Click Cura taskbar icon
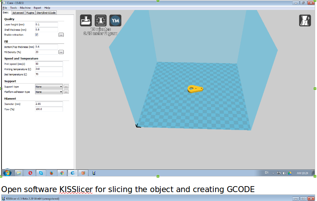 coord(73,173)
